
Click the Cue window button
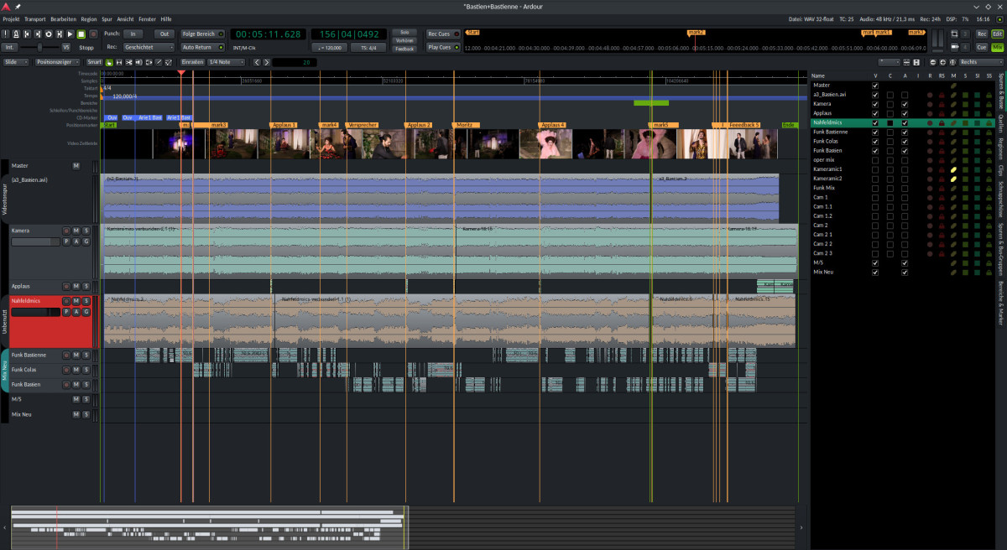[982, 47]
